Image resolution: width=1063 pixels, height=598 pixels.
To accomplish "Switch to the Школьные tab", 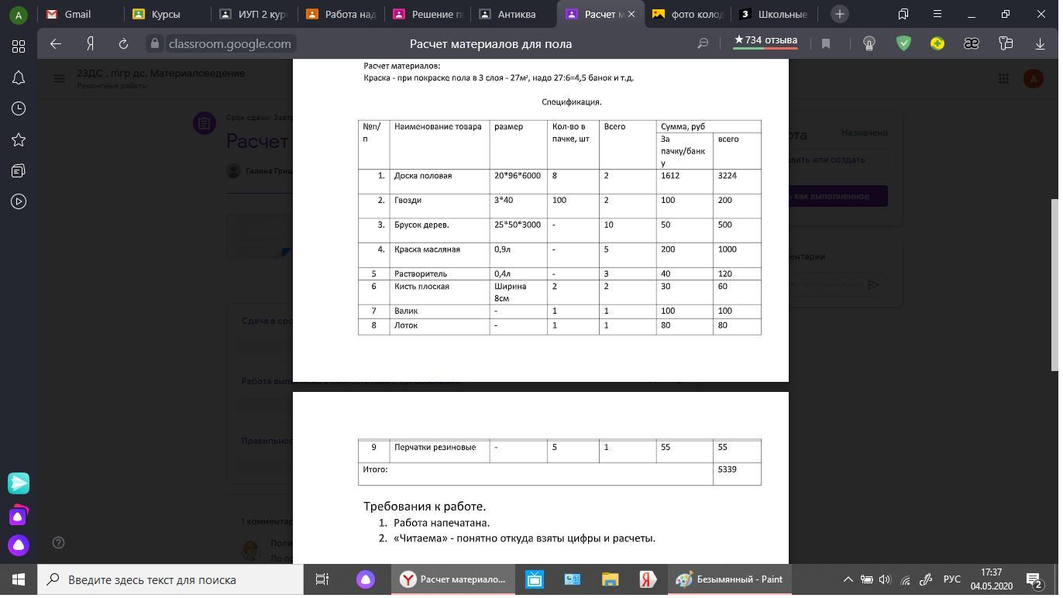I will pyautogui.click(x=773, y=14).
